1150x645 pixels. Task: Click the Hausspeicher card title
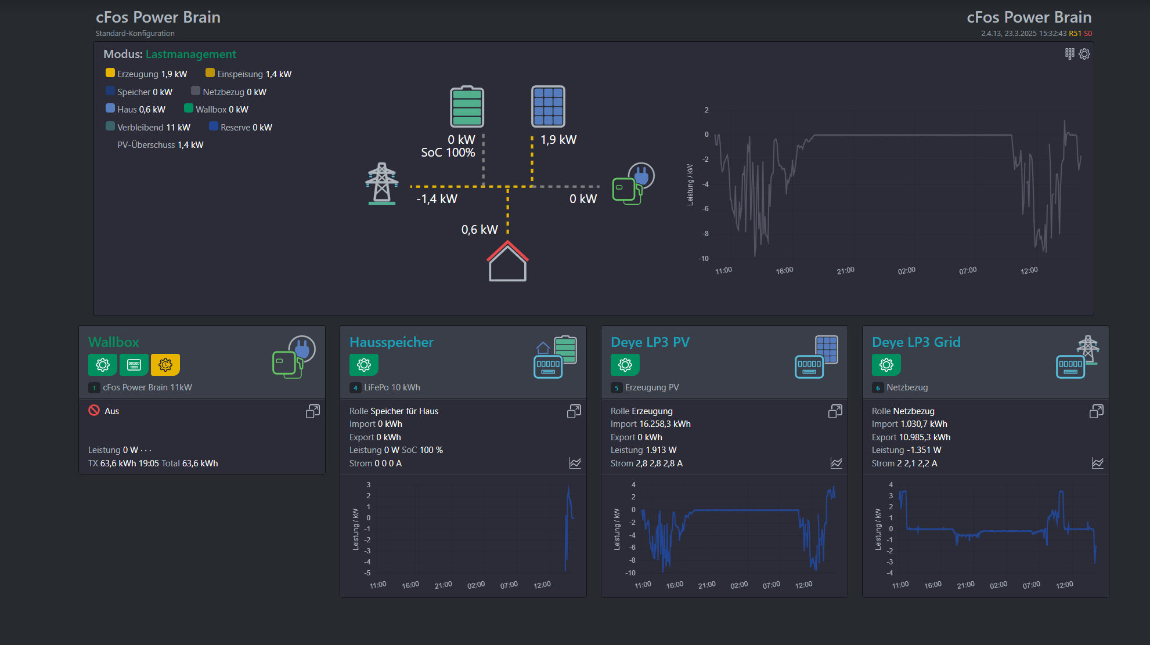(x=391, y=342)
